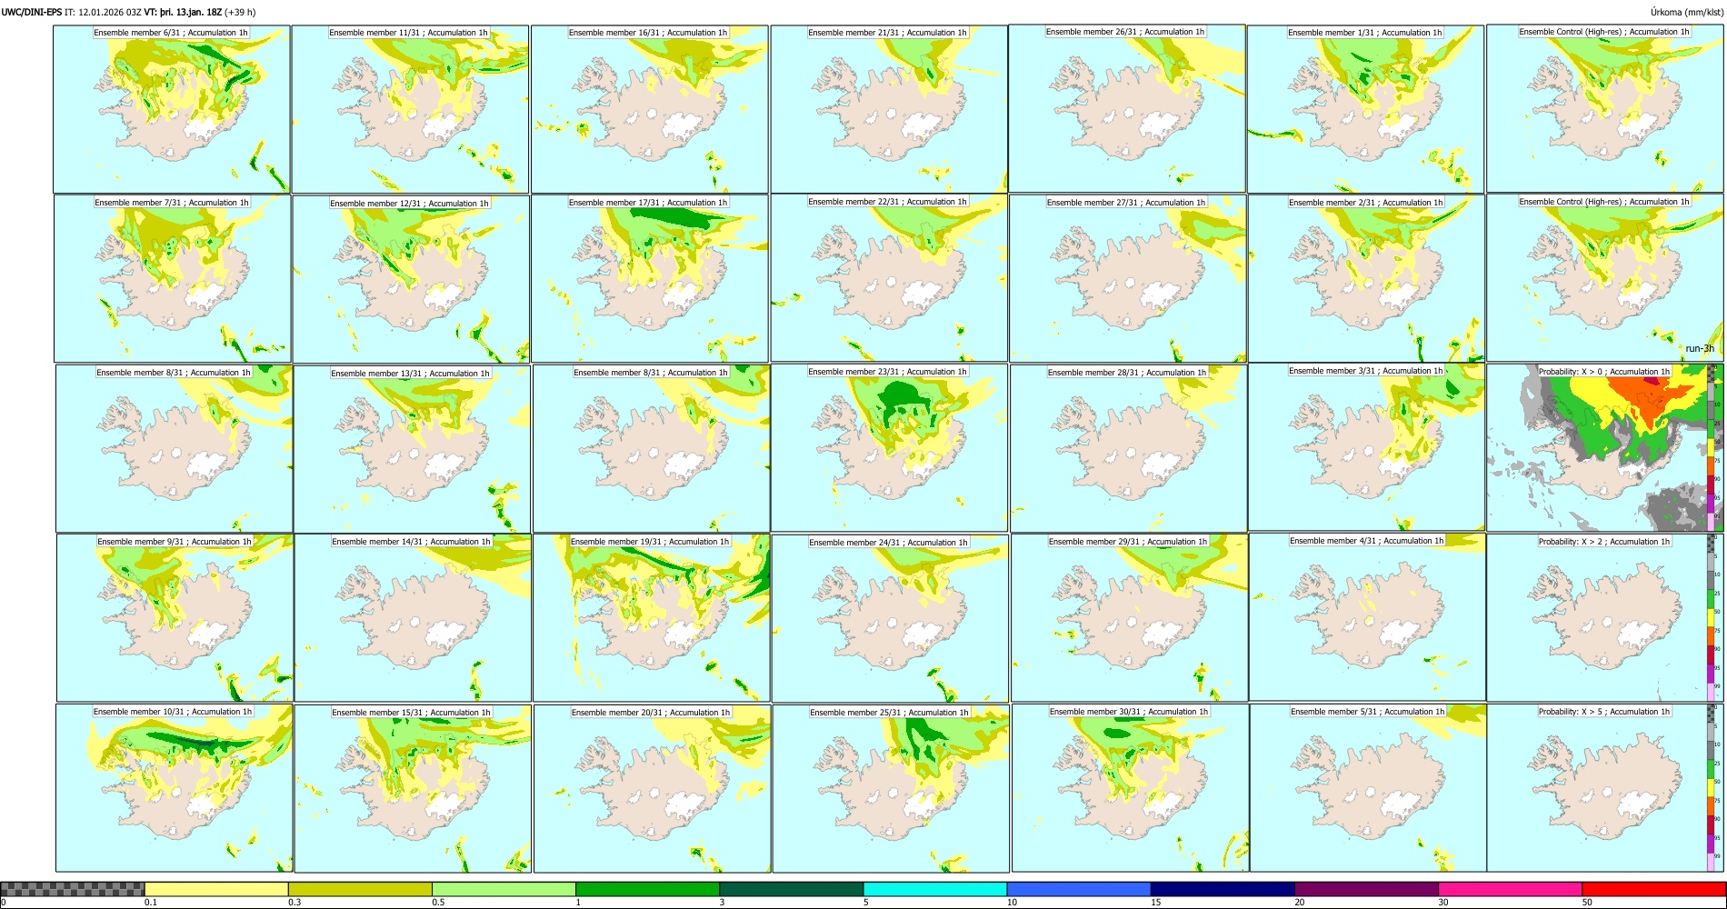
Task: Open the Ensemble member 24/31 map
Action: [890, 619]
